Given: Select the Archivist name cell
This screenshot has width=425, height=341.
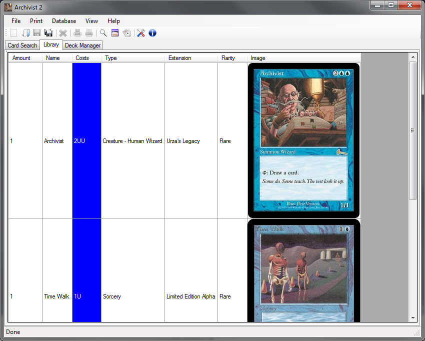Looking at the screenshot, I should tap(57, 140).
